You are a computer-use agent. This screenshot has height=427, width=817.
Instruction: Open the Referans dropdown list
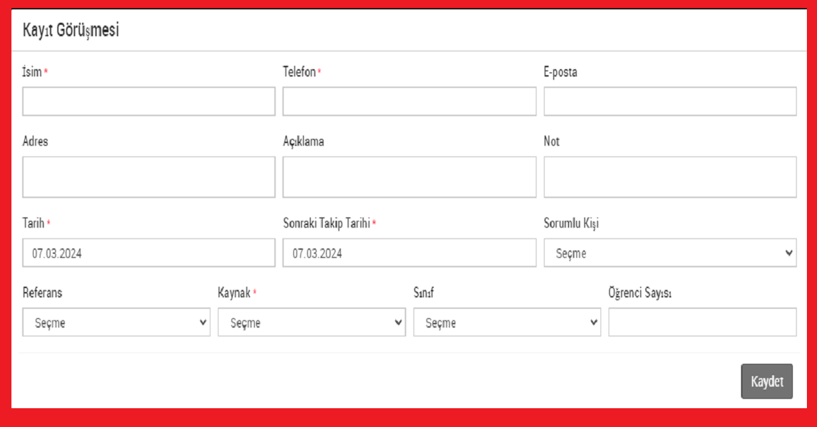[x=116, y=322]
